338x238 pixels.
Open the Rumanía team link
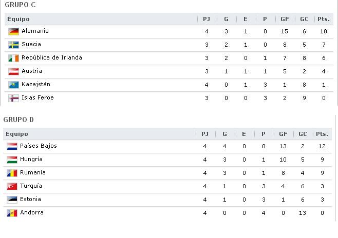pos(32,172)
